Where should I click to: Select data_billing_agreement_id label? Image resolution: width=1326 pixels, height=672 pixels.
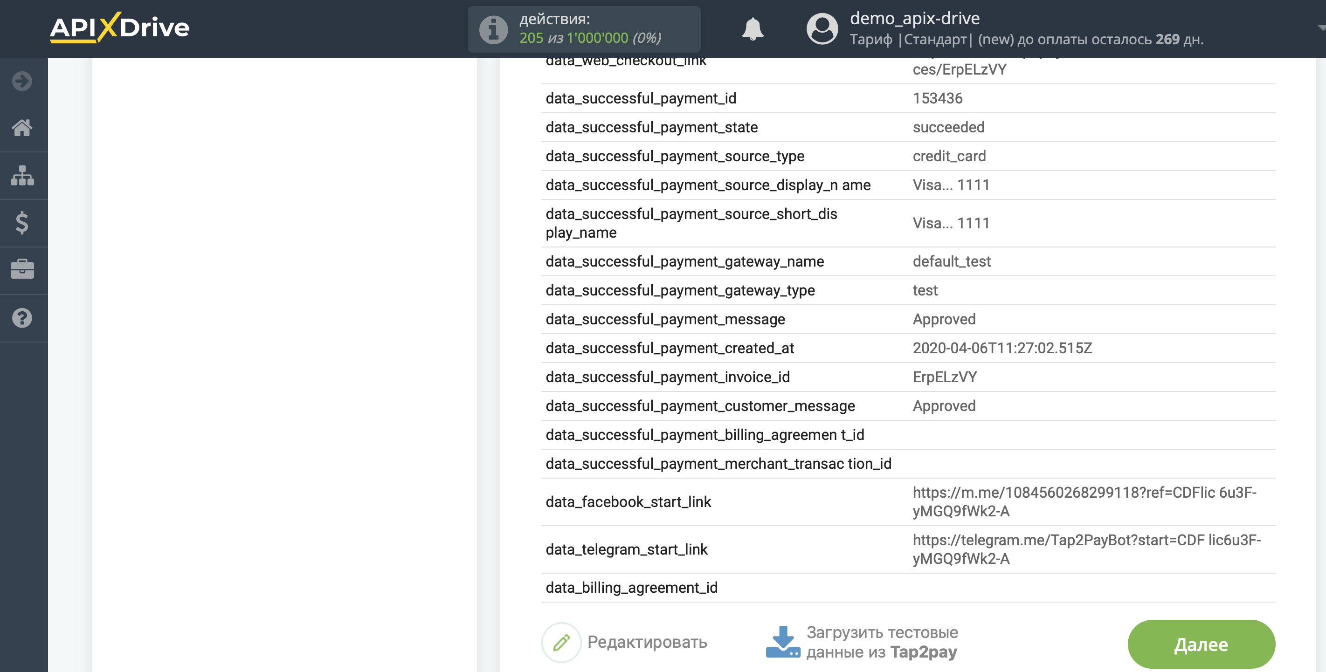coord(632,588)
